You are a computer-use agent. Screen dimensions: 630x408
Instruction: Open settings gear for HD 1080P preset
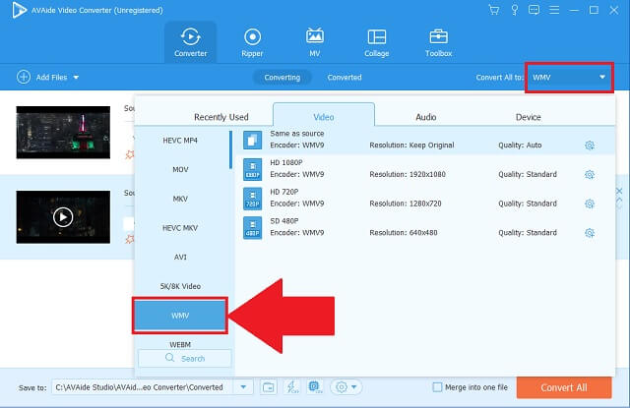click(x=590, y=175)
